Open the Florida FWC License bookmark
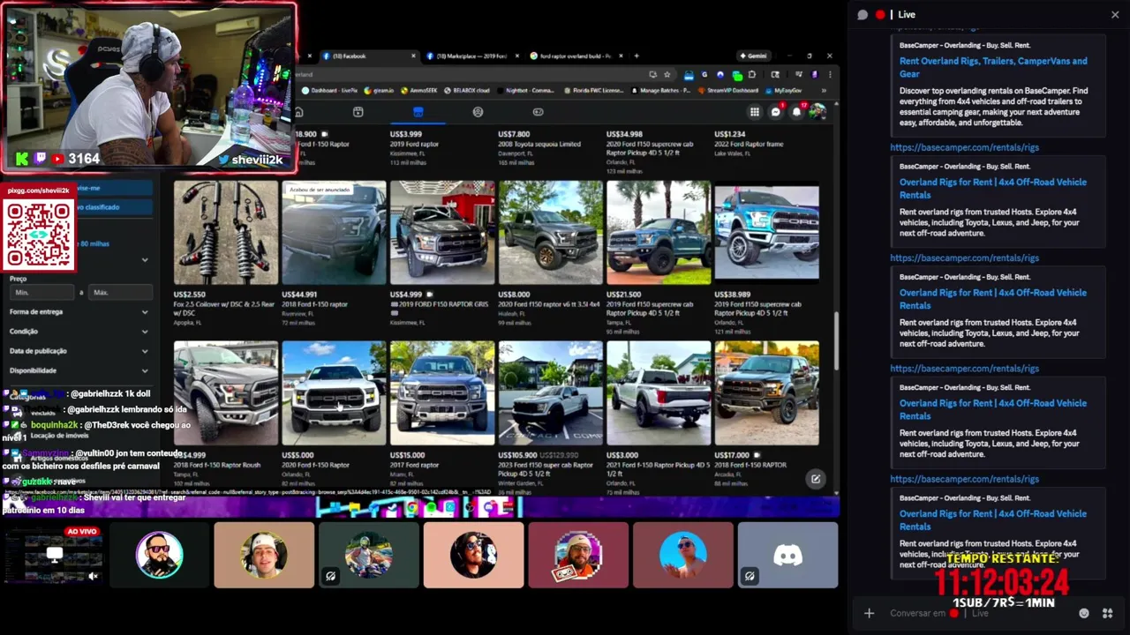This screenshot has height=635, width=1130. tap(592, 90)
